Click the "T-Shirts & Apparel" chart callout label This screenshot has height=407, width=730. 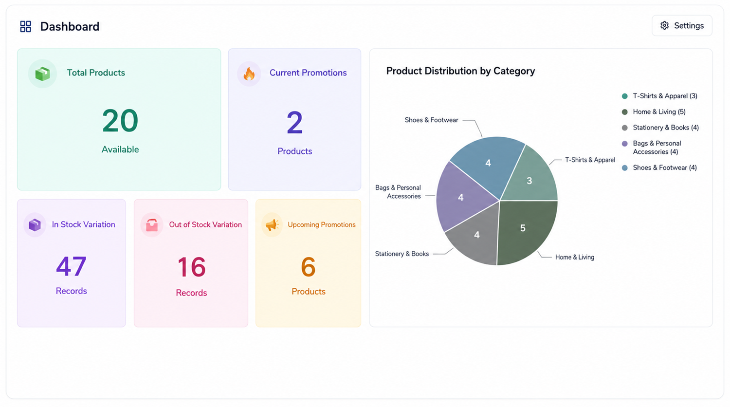(590, 160)
